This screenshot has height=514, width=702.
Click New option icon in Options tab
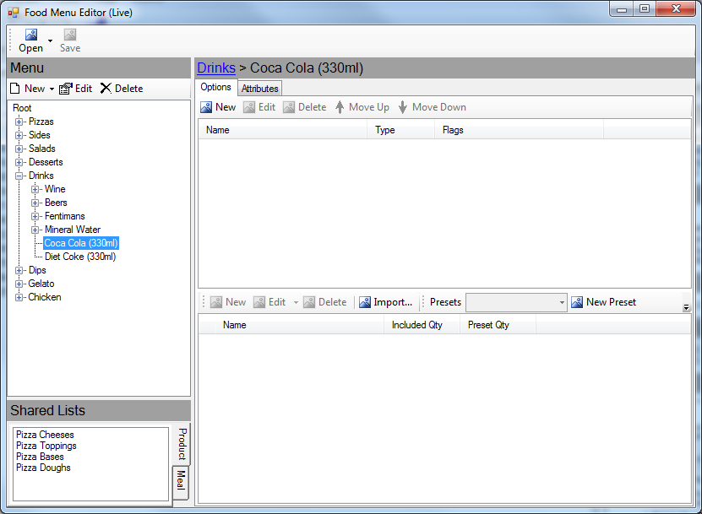coord(206,107)
